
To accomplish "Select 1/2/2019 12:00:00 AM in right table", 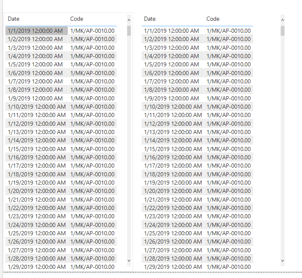I will 173,39.
